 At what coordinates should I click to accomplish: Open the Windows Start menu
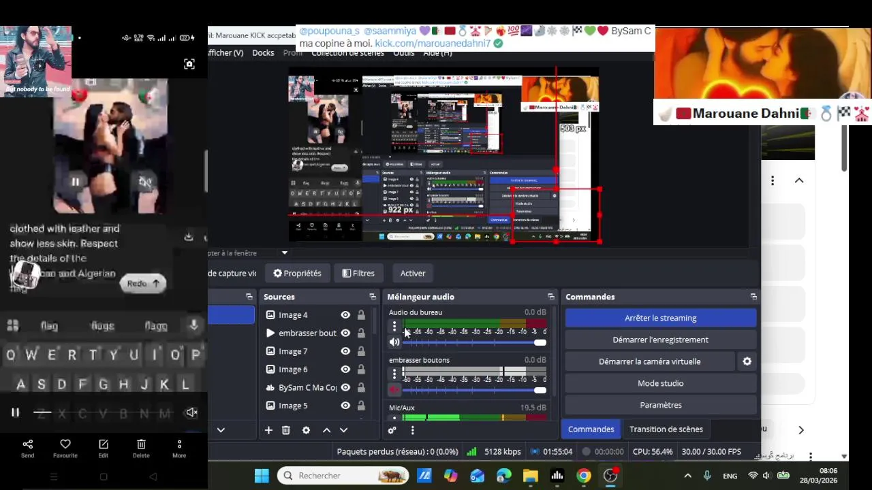point(262,476)
